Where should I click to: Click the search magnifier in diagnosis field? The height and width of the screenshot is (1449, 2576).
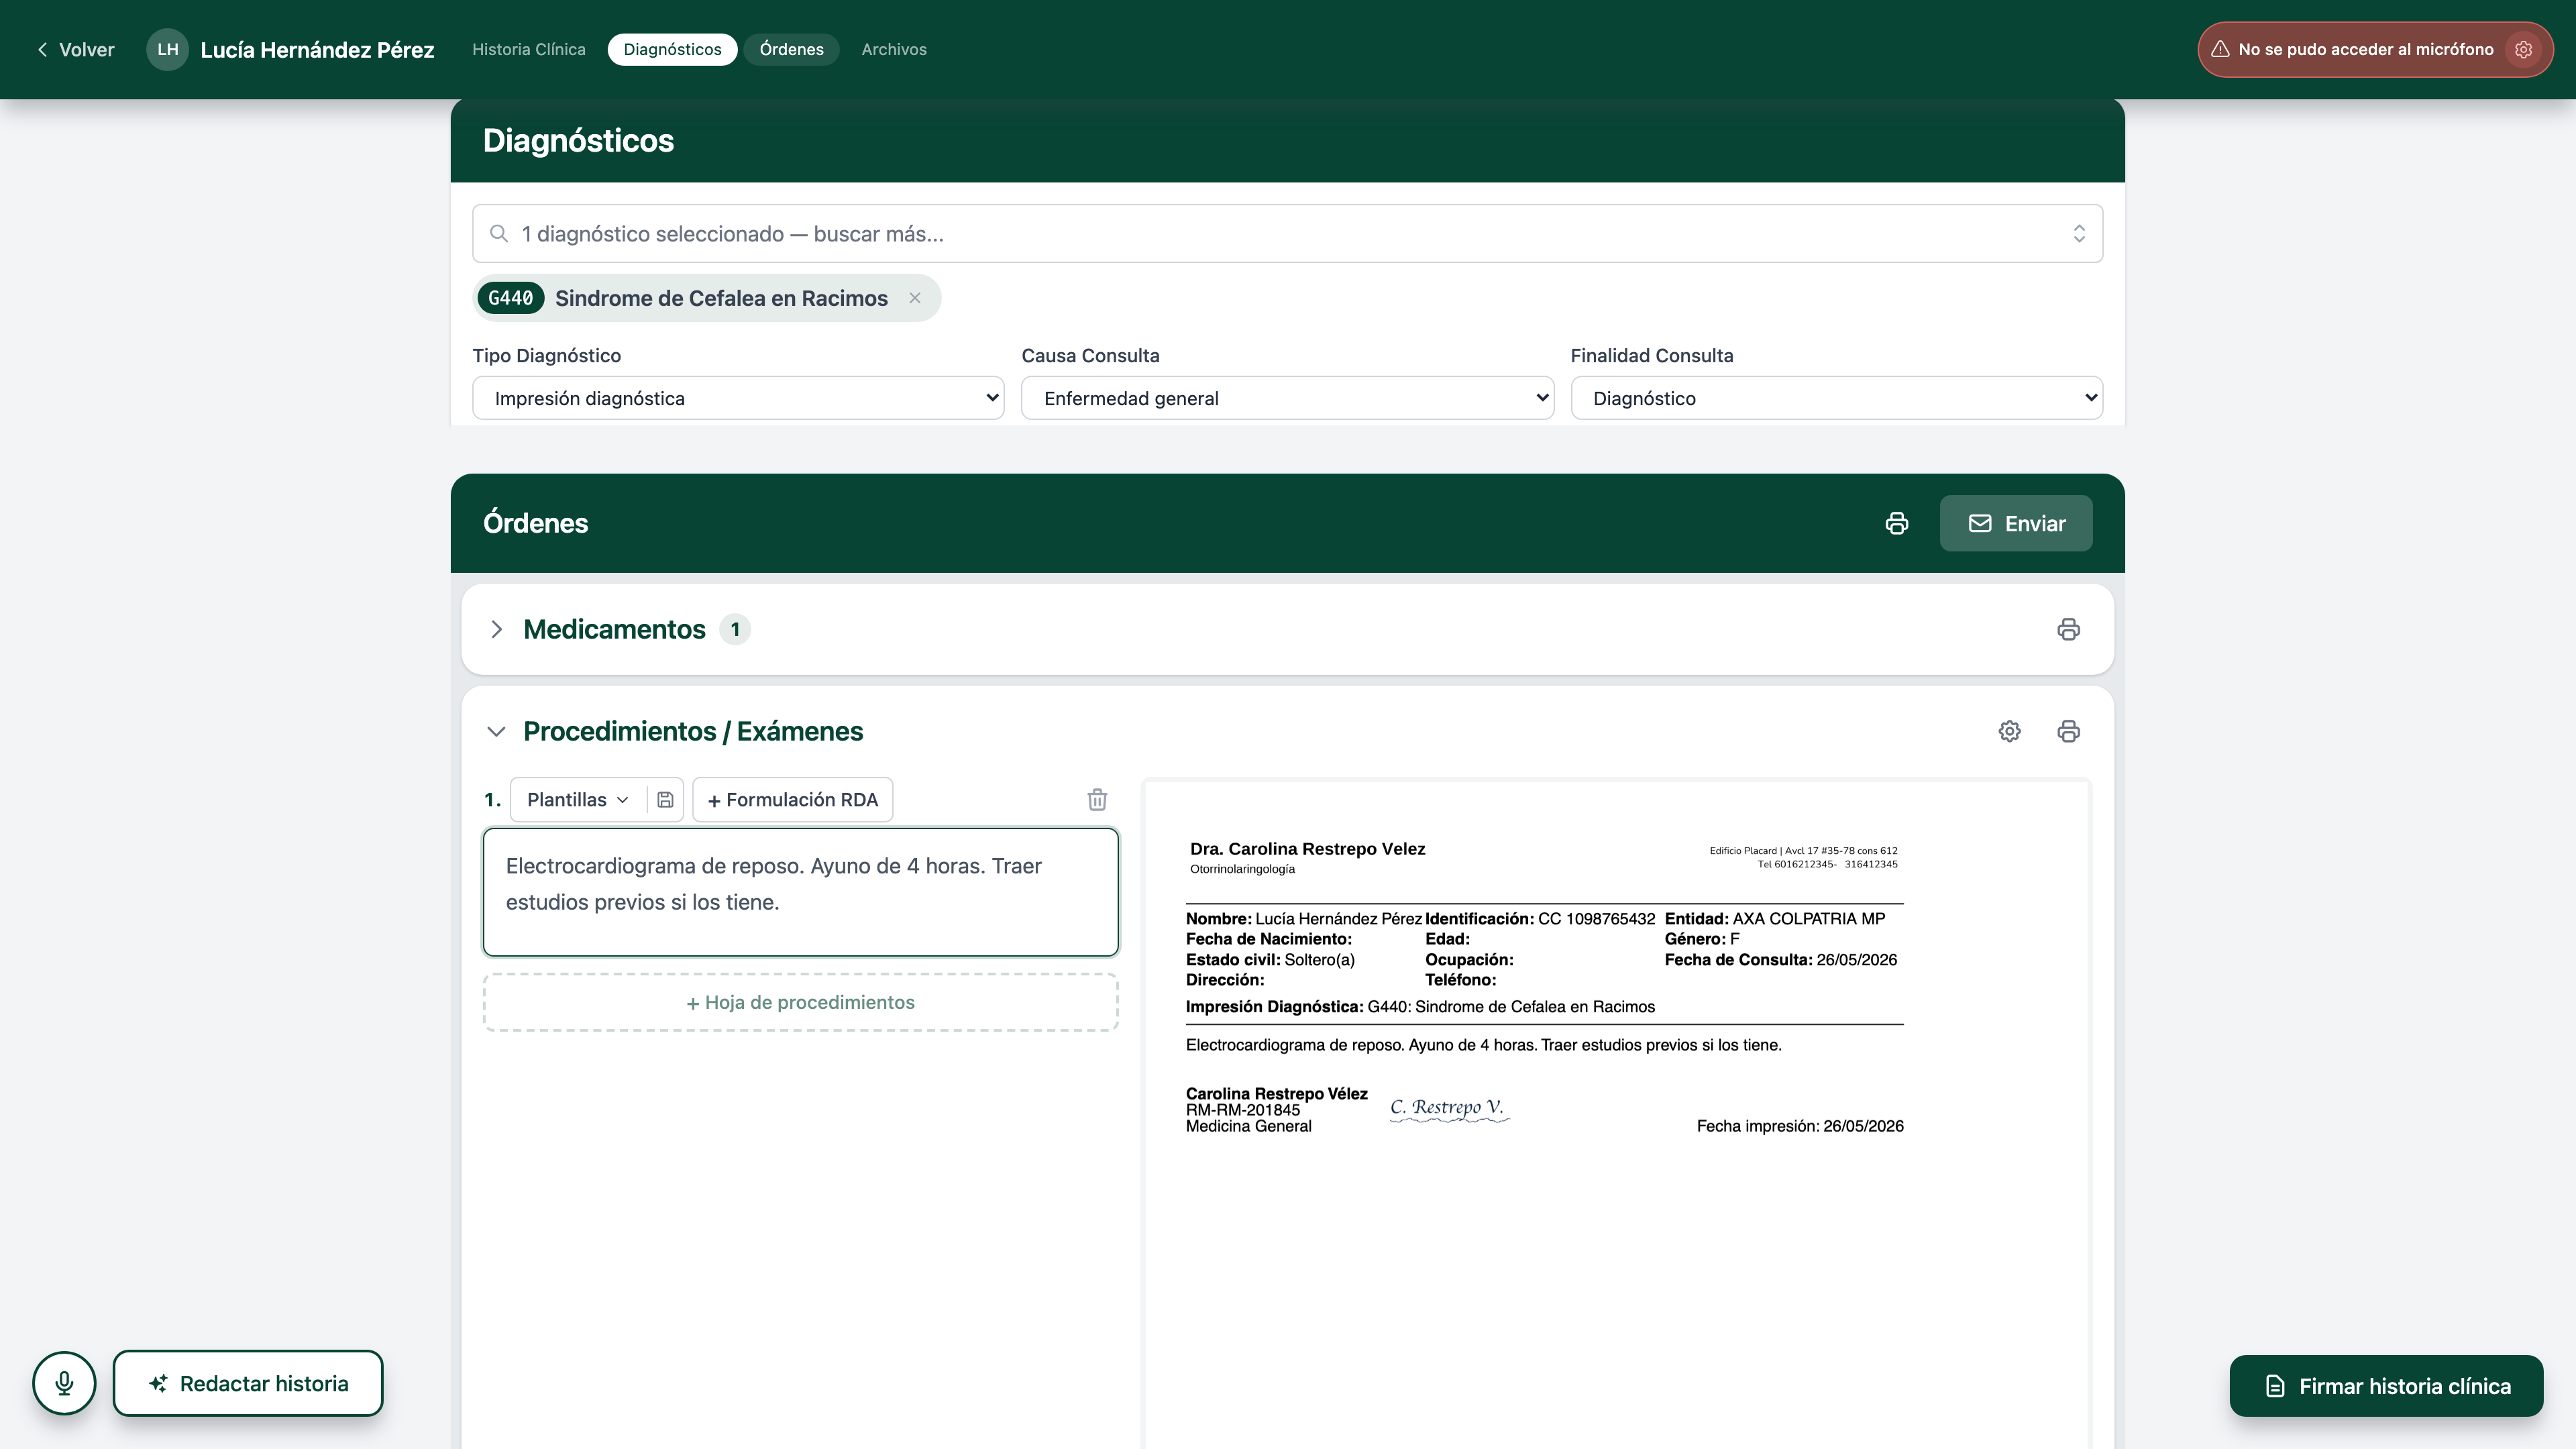click(498, 234)
